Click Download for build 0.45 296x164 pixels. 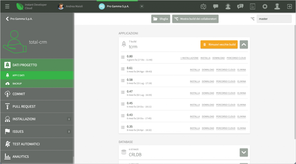[x=208, y=105]
